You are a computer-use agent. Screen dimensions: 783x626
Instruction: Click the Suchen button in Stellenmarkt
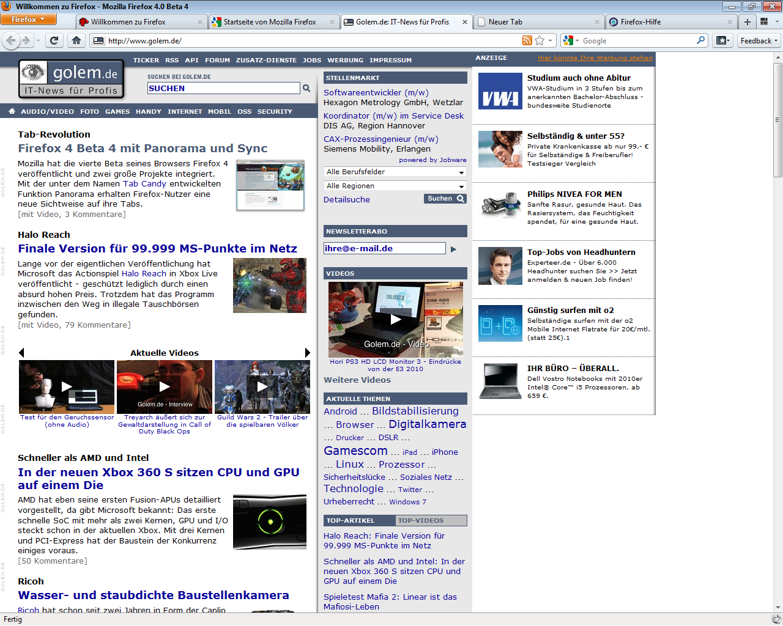click(x=445, y=199)
